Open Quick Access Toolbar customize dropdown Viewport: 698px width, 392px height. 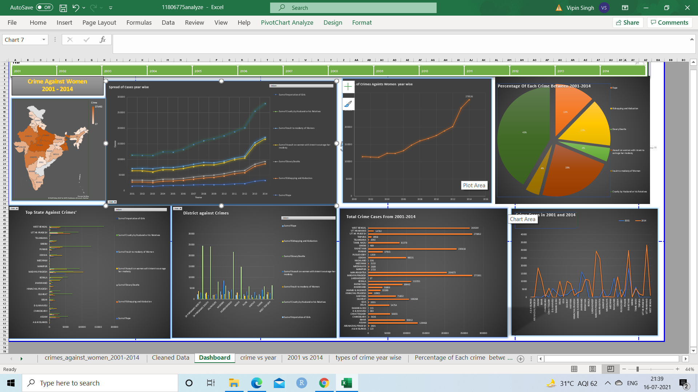tap(111, 8)
